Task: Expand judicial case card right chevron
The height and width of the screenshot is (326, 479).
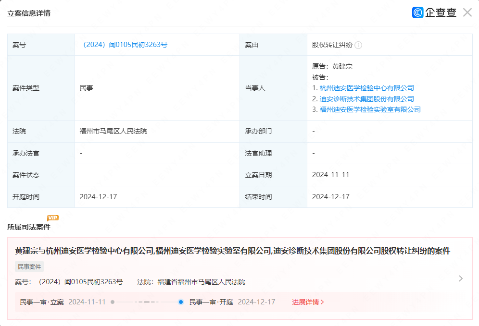Action: pos(461,278)
